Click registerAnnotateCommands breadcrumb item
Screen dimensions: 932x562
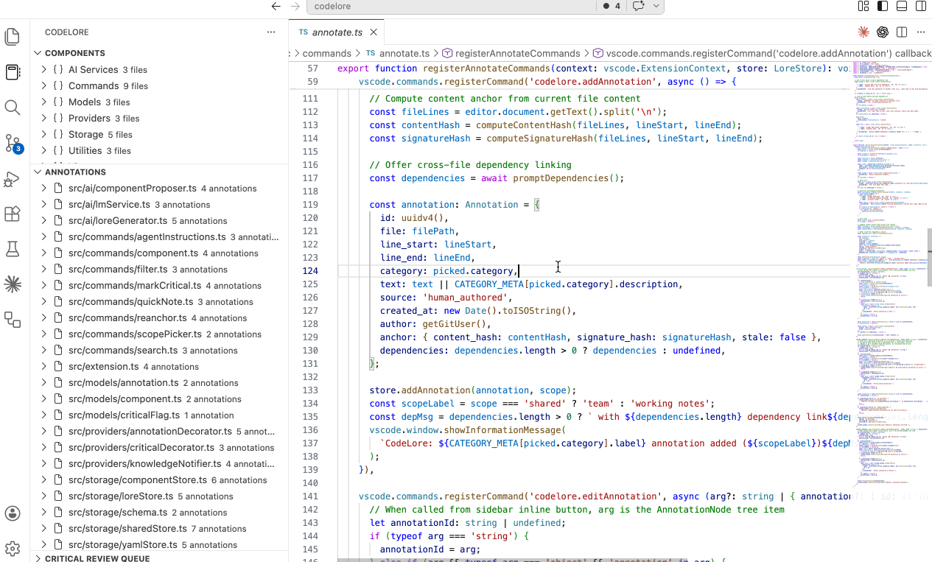tap(517, 53)
